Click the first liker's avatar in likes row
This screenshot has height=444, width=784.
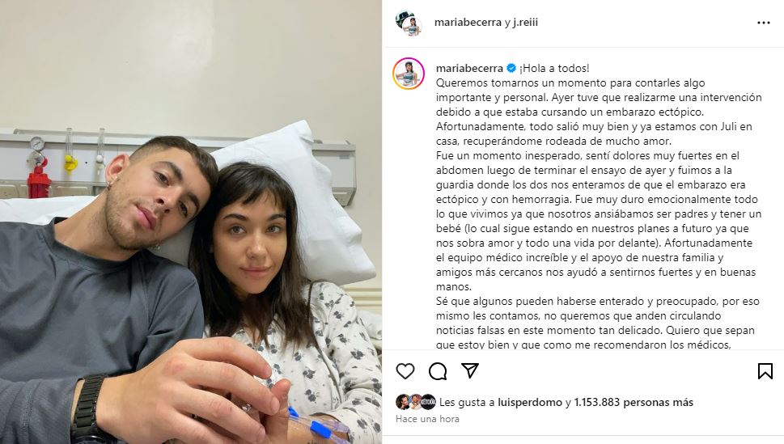coord(403,402)
